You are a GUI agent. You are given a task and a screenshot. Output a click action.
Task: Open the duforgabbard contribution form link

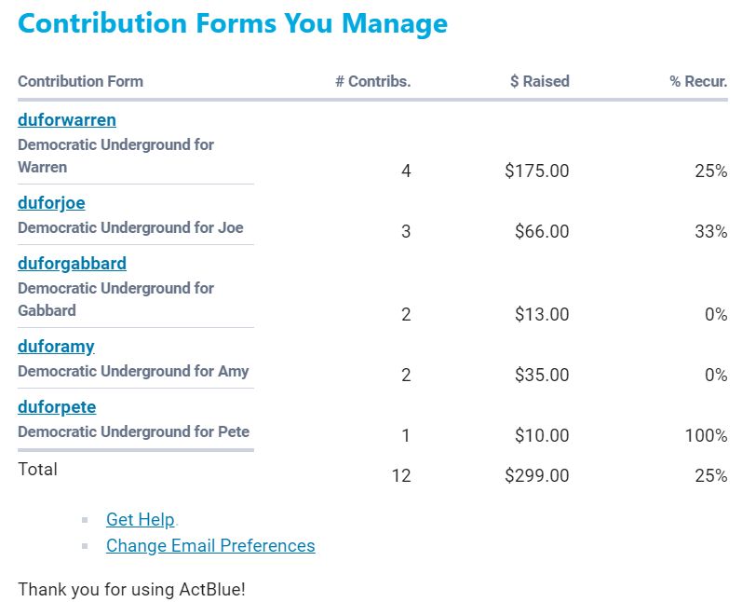point(72,264)
